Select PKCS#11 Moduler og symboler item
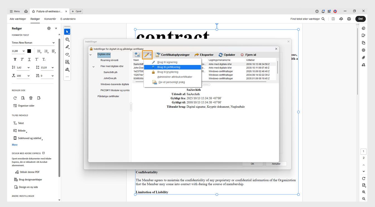The image size is (375, 207). click(x=115, y=90)
